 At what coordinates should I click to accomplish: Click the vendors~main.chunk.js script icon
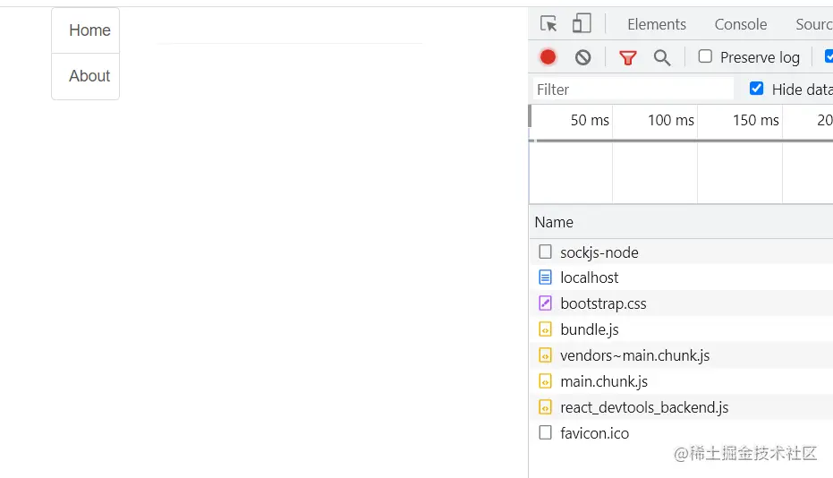pyautogui.click(x=545, y=355)
